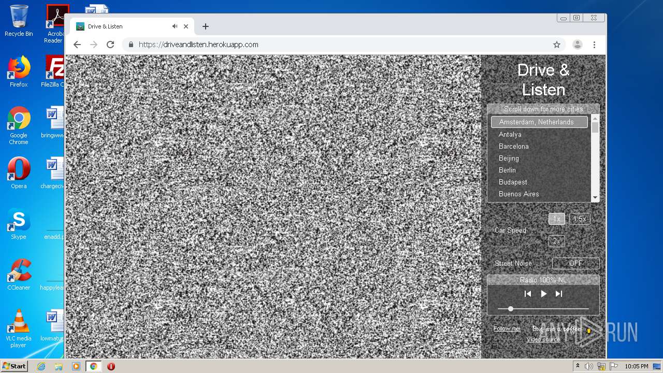Close the Drive & Listen tab

click(x=186, y=26)
